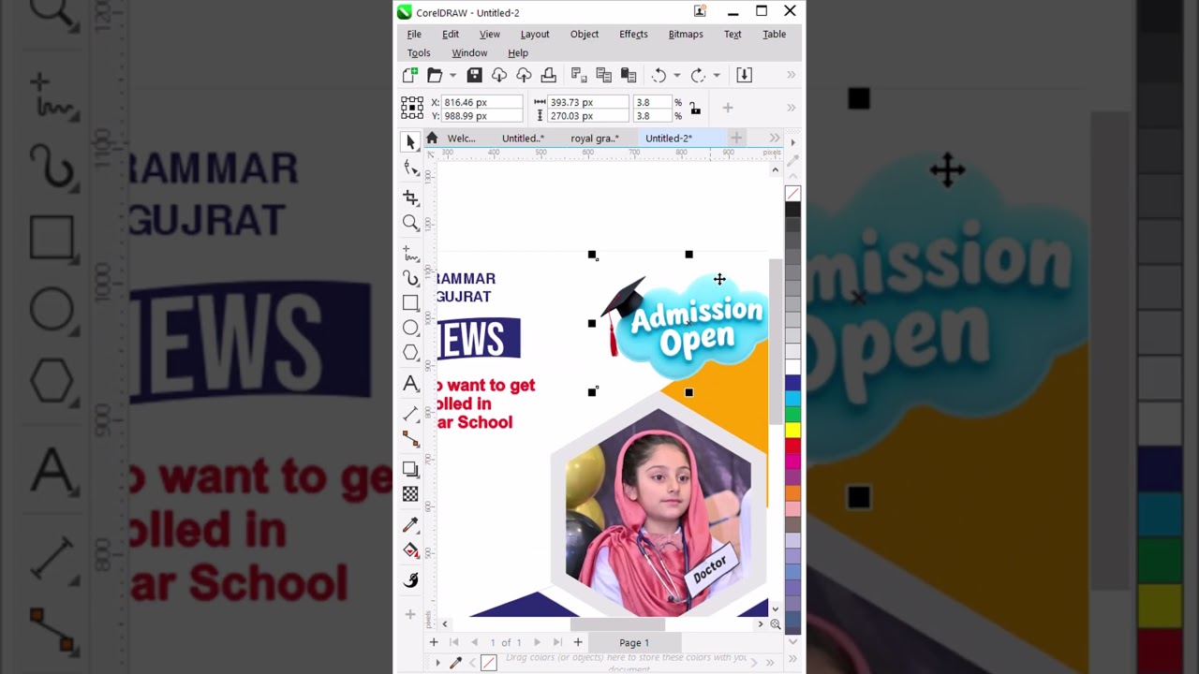
Task: Open the Redo history dropdown
Action: pos(716,75)
